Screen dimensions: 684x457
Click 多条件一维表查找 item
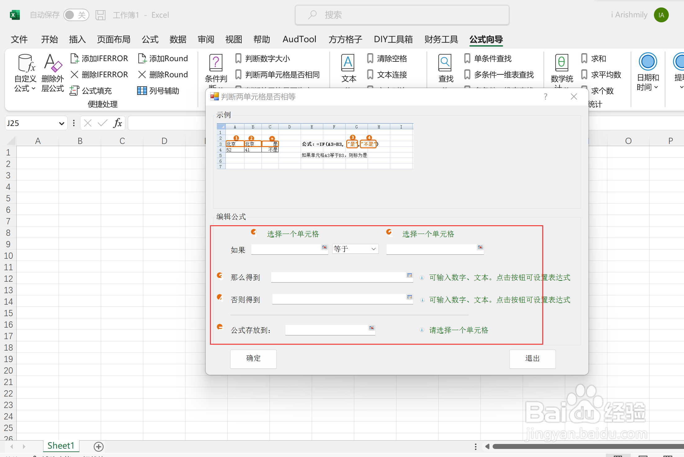(499, 74)
